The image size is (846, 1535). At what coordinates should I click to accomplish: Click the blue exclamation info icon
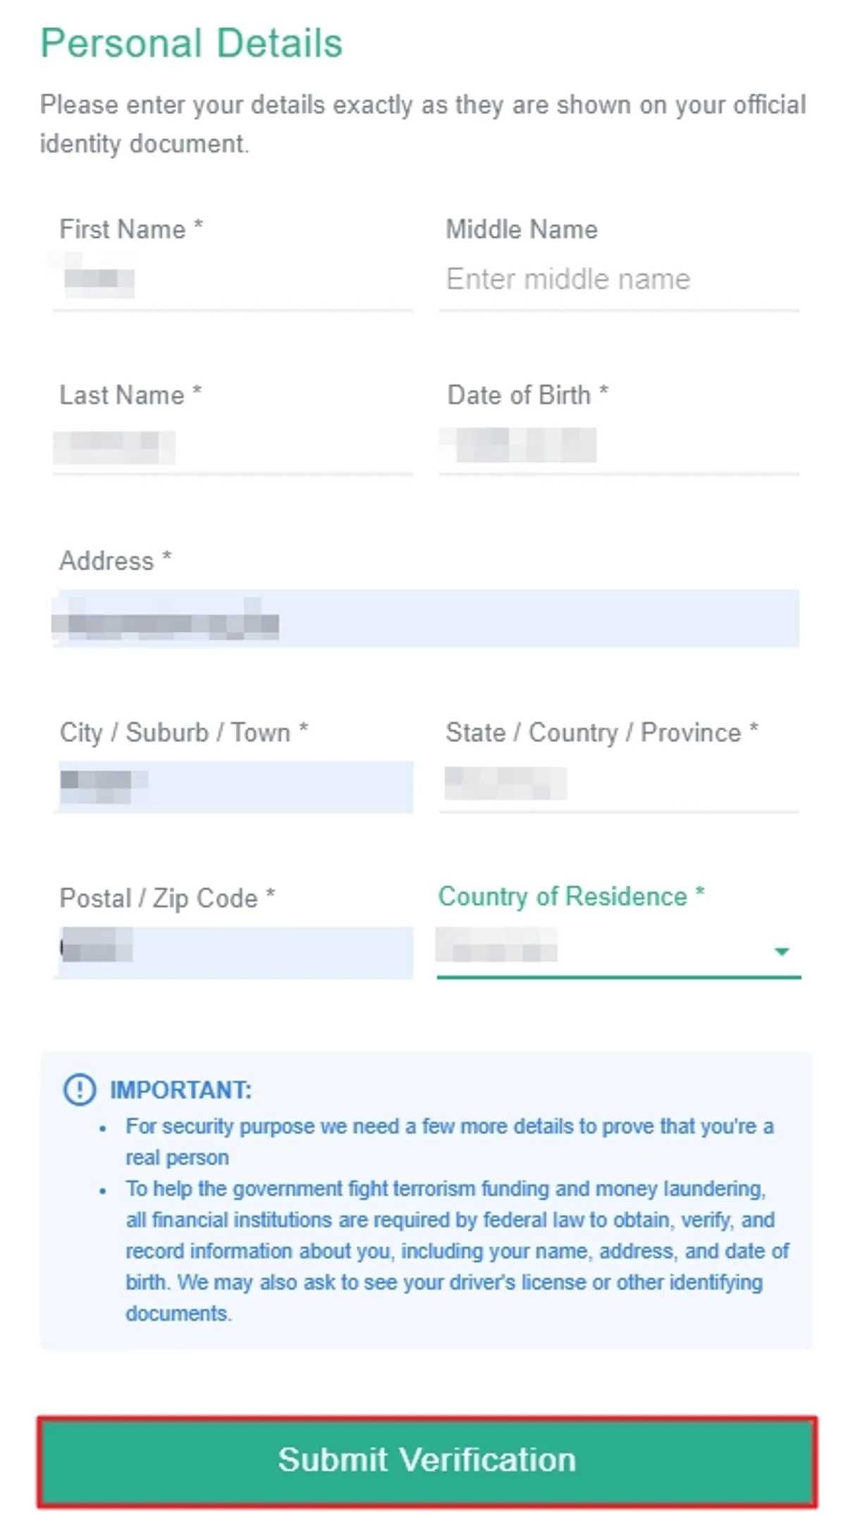pos(80,1089)
